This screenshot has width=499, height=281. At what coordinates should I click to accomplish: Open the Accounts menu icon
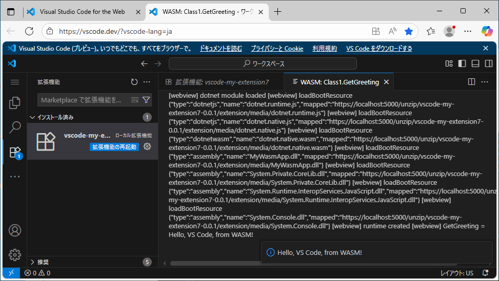click(15, 230)
